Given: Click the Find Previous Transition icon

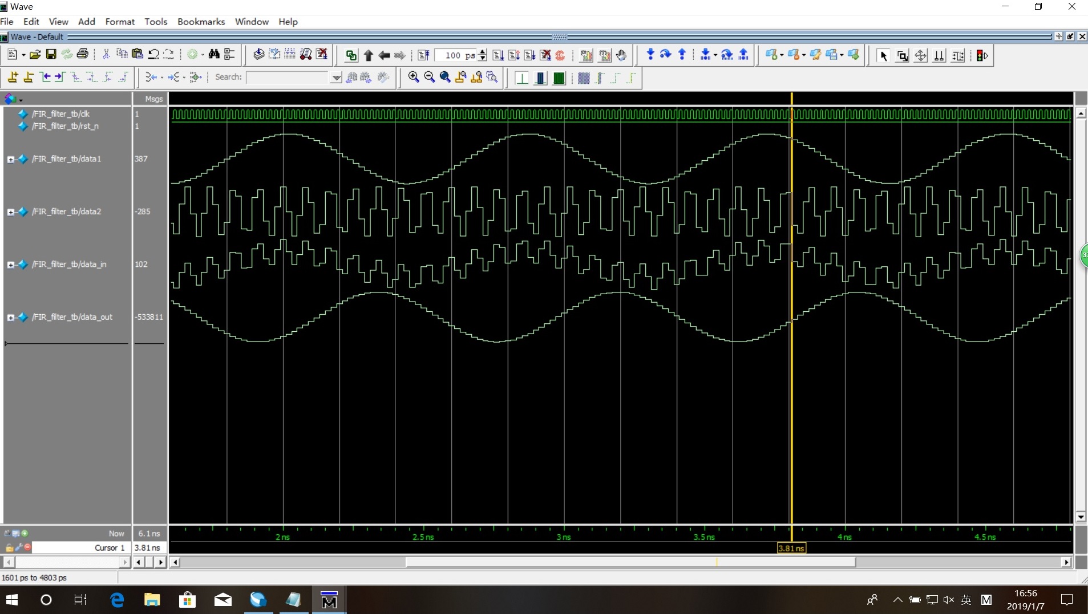Looking at the screenshot, I should (45, 77).
